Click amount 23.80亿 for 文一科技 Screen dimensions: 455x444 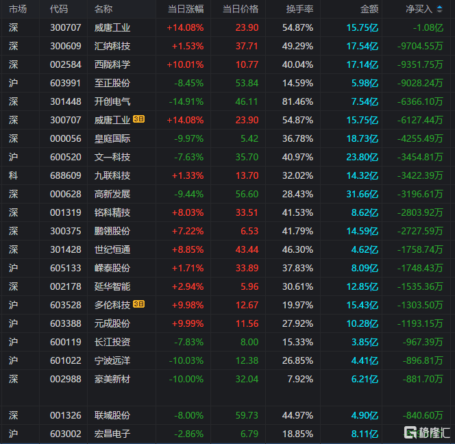coord(362,158)
